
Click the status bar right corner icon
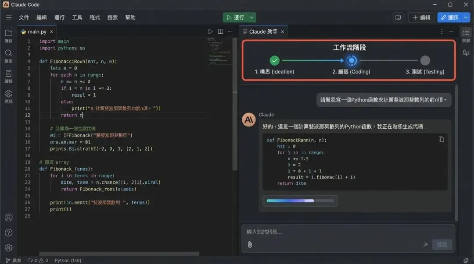point(466,260)
